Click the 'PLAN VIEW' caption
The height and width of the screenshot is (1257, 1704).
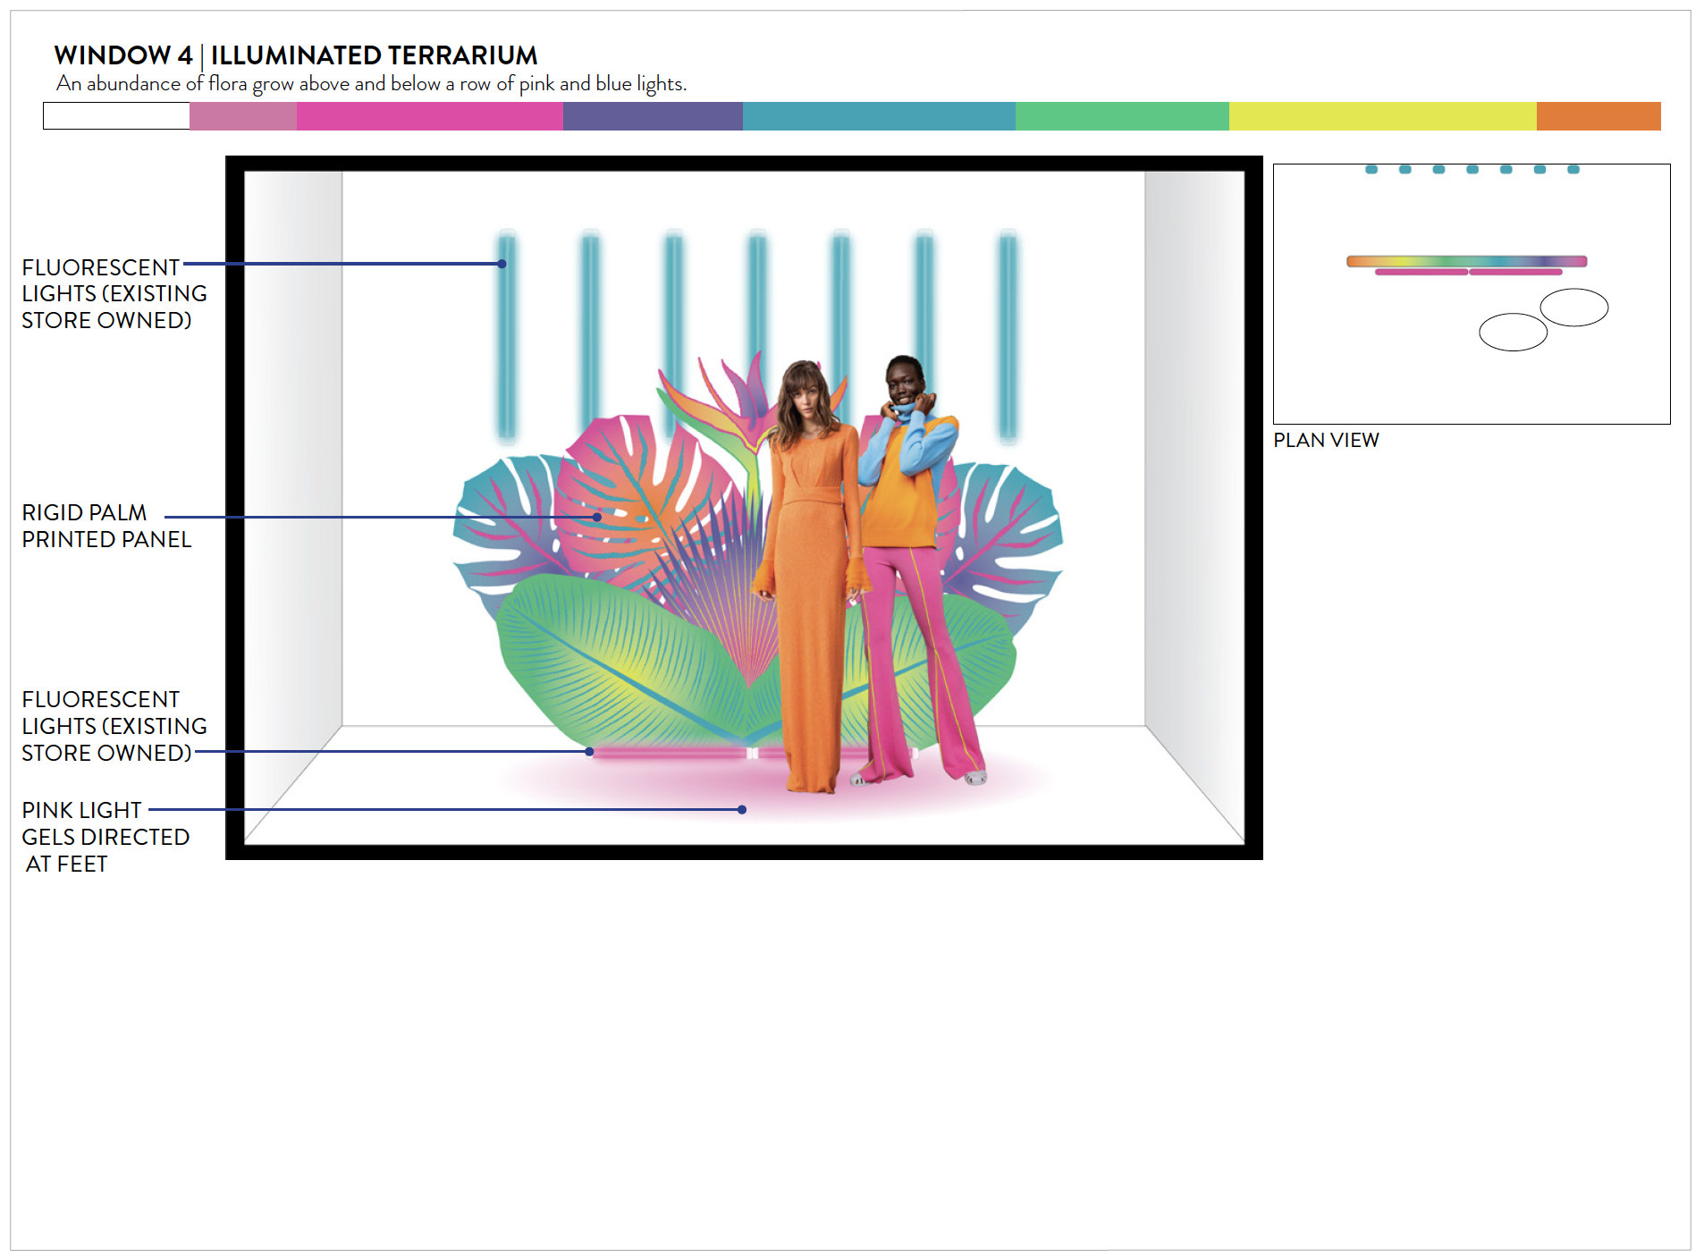(1326, 440)
